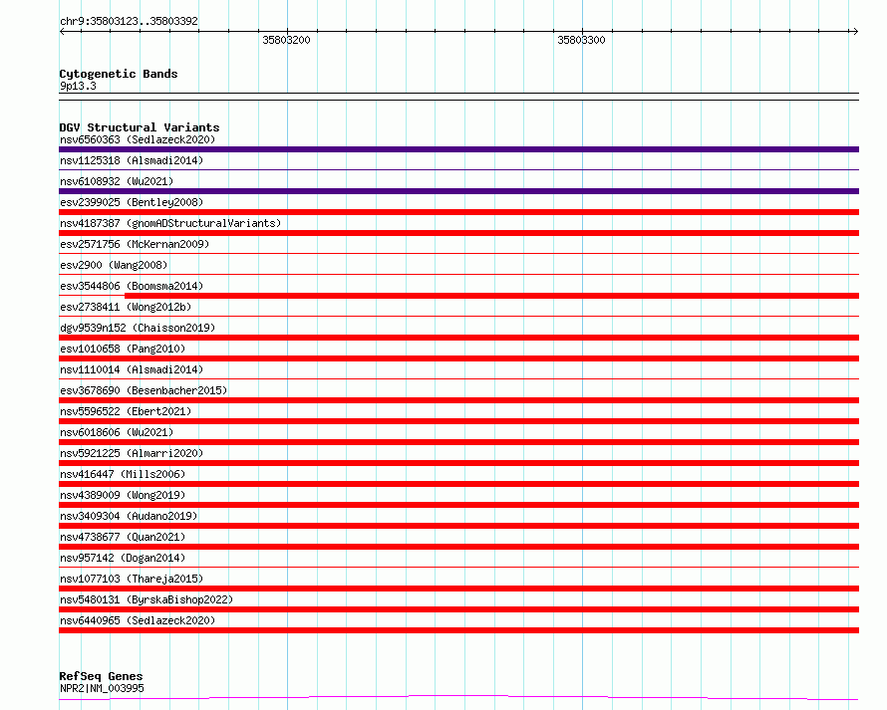Click the red bar under esv2399025 (Bentley2008)
This screenshot has width=887, height=710.
[458, 212]
